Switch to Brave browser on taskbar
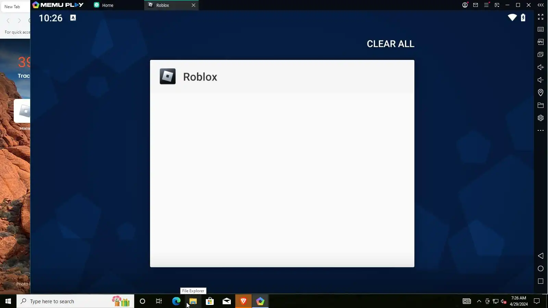The width and height of the screenshot is (548, 308). tap(244, 301)
